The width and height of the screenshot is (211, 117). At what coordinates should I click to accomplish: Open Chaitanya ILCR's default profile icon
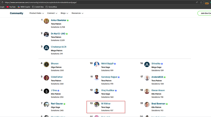(x=46, y=48)
